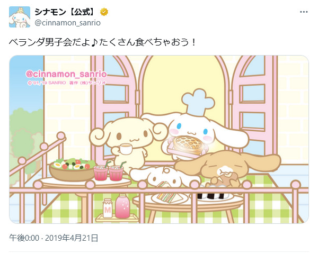Click the salad bowl on the table
The image size is (318, 254).
pos(72,170)
